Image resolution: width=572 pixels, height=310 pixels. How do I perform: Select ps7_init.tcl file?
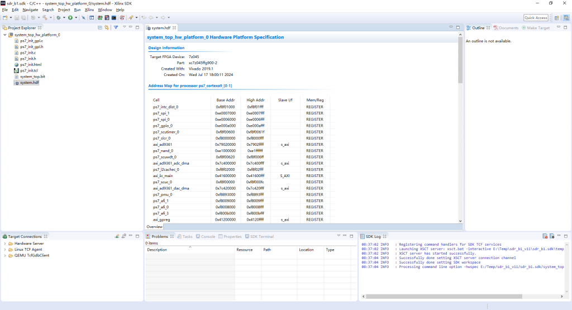click(29, 70)
